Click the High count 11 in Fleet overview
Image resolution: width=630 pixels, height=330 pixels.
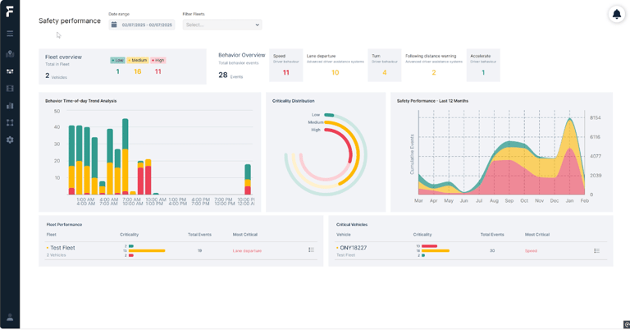coord(157,71)
